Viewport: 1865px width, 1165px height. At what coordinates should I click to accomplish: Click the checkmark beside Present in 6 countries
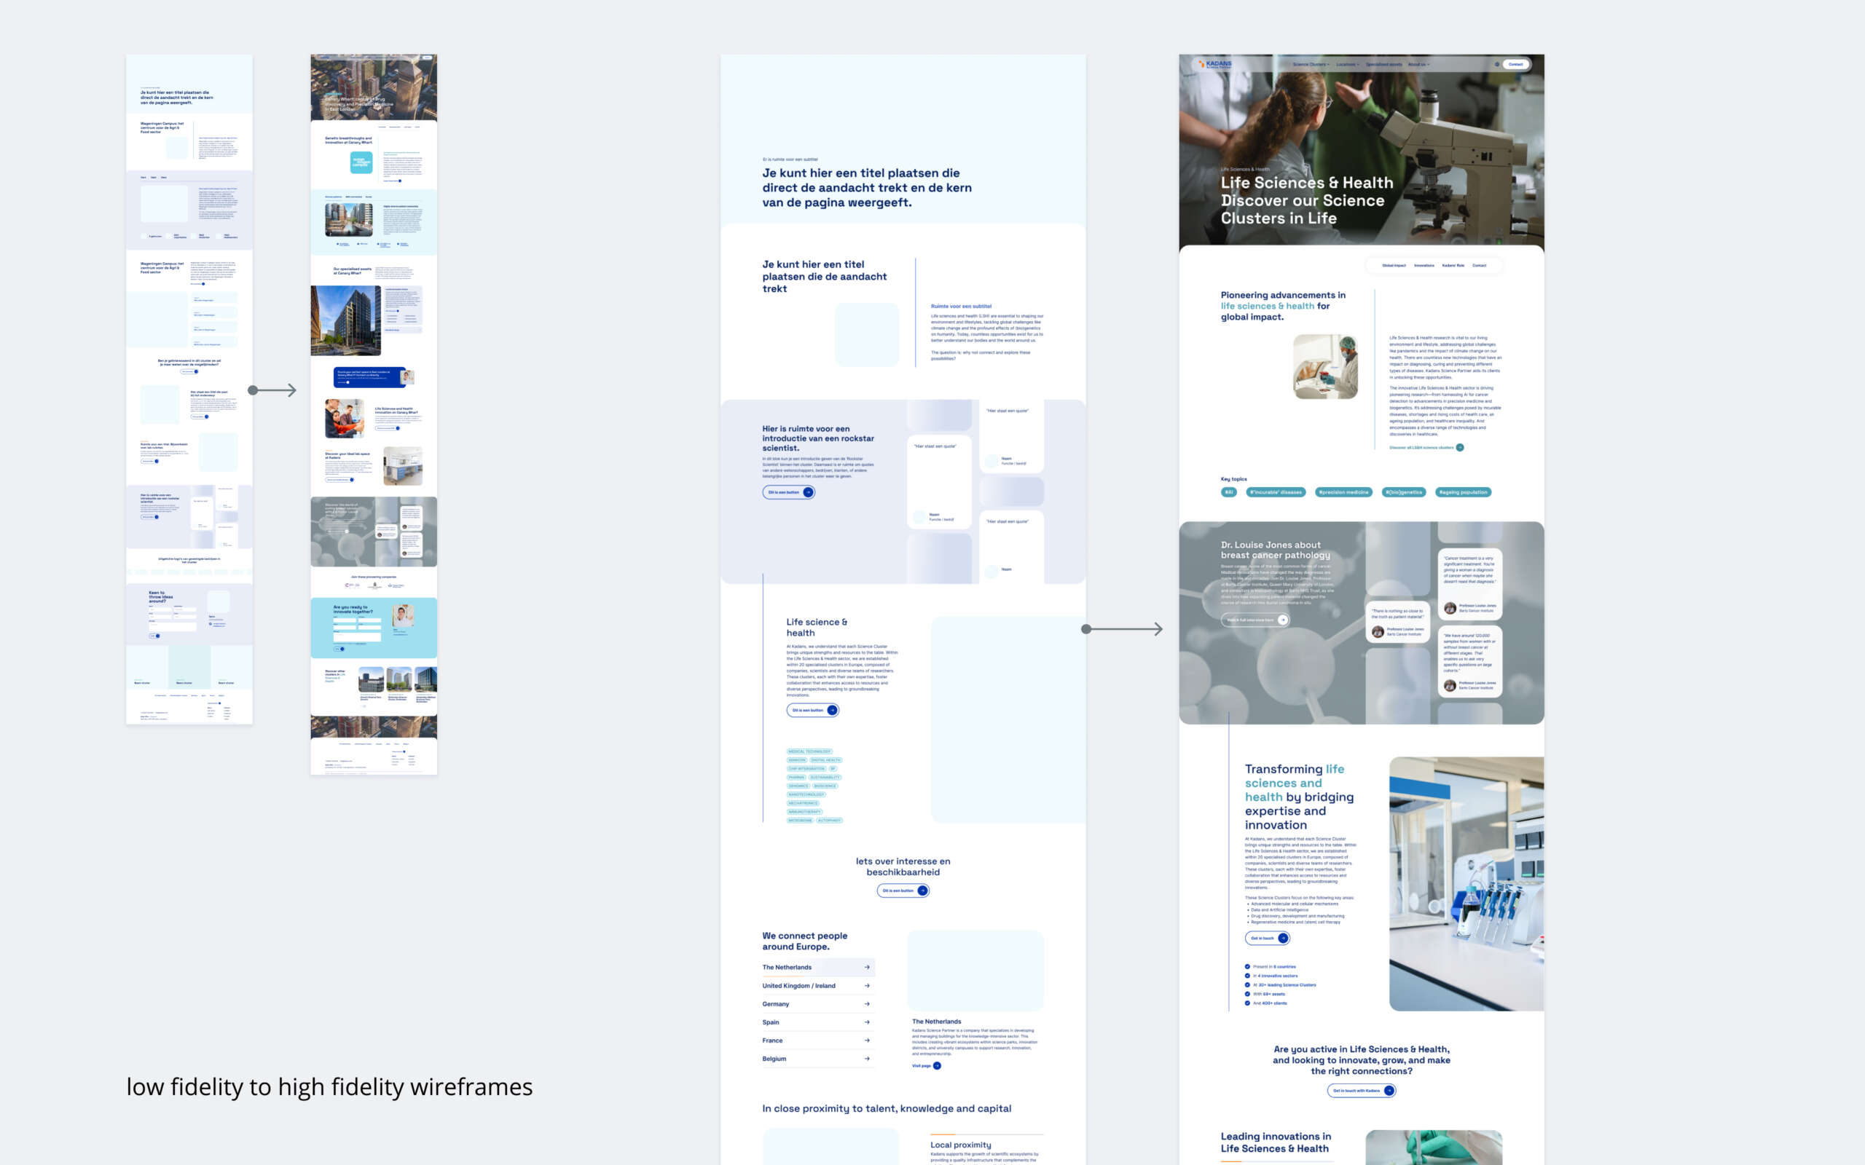tap(1248, 966)
